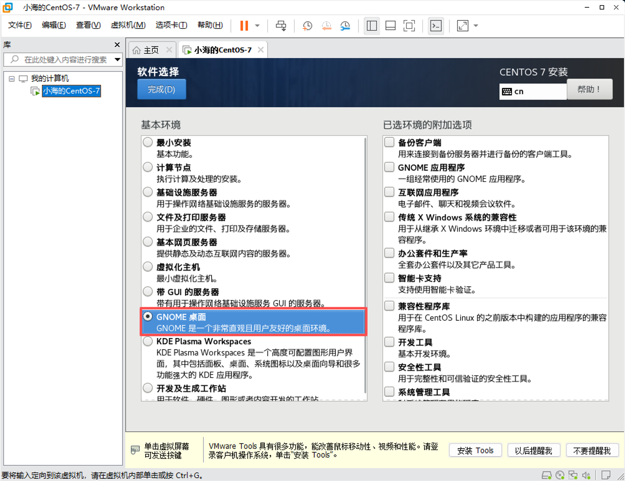
Task: Enter full screen mode icon
Action: click(x=409, y=26)
